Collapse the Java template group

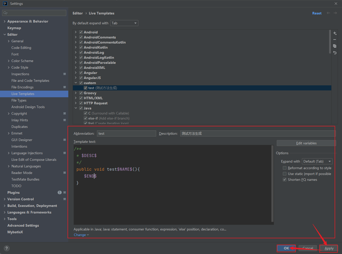coord(76,108)
